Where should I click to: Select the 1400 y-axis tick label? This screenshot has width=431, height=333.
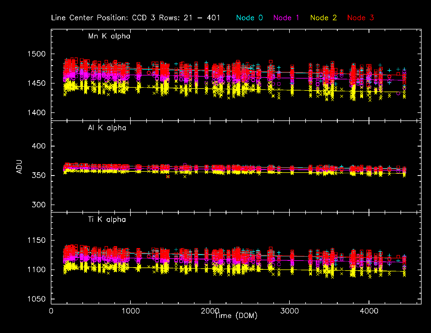(x=36, y=113)
